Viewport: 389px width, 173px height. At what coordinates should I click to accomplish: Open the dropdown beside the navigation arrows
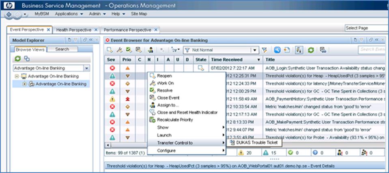coord(25,14)
